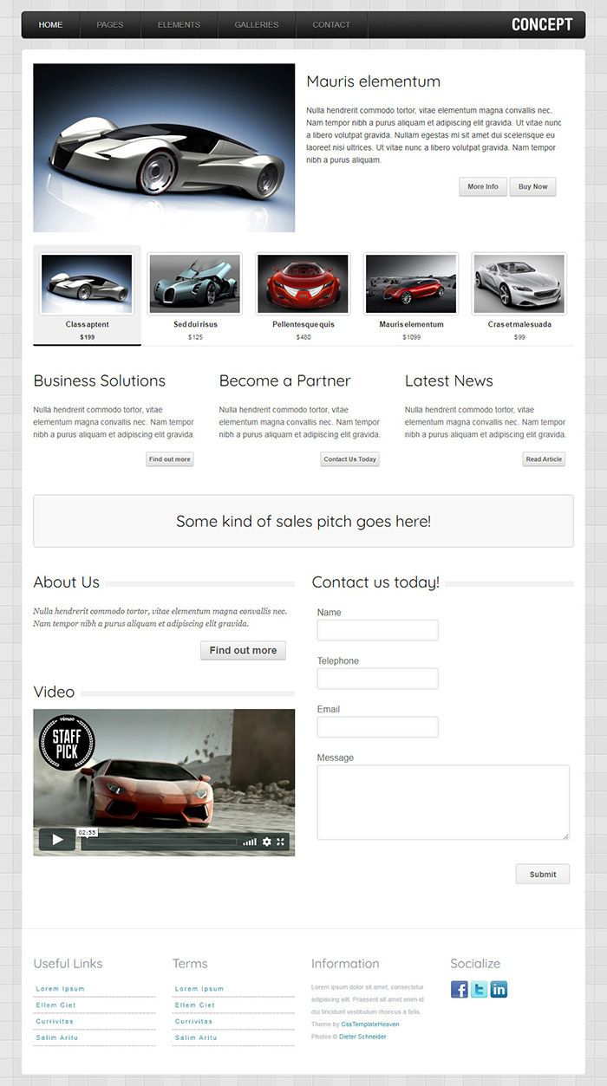Select the Cras et malesuada car thumbnail
The image size is (607, 1086).
(x=519, y=284)
